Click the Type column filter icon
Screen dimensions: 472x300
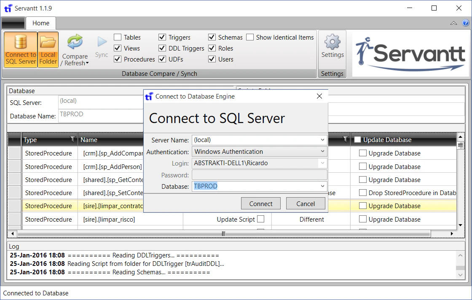click(72, 139)
